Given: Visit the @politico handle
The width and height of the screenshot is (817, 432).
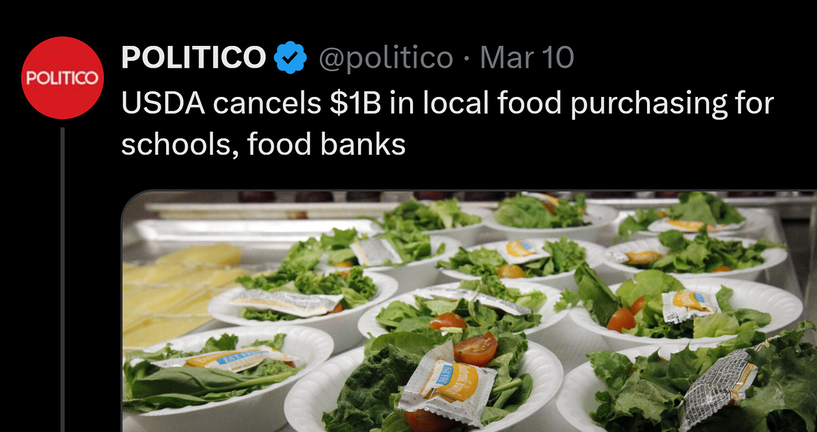Looking at the screenshot, I should 386,58.
